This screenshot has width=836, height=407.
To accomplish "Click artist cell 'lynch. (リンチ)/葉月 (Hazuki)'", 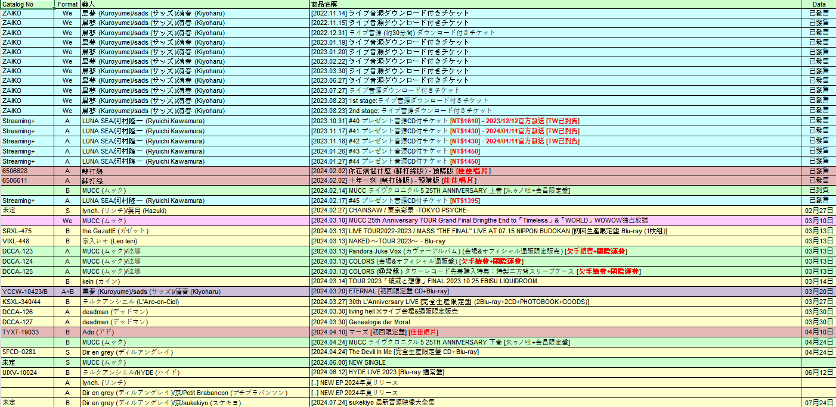I will (x=195, y=211).
